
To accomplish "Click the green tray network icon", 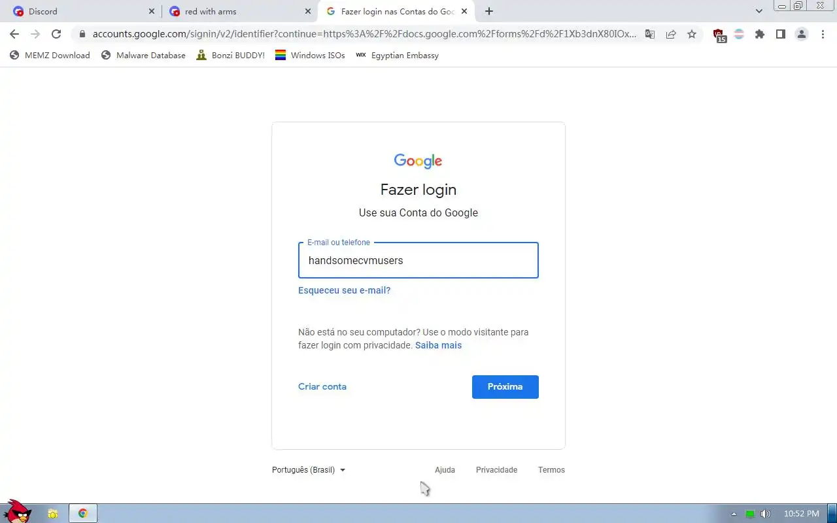I will pyautogui.click(x=750, y=514).
